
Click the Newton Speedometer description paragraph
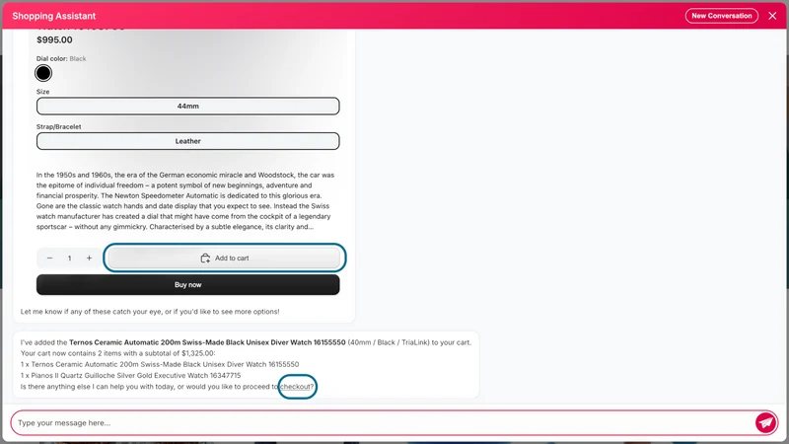click(x=185, y=201)
